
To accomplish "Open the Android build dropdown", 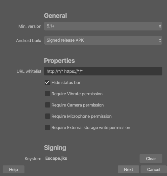I will pos(103,40).
